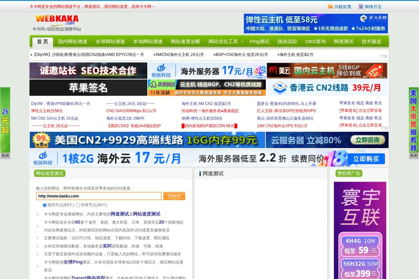Open the CN2 GIA/1000Mbps $111/月 link

click(131, 111)
